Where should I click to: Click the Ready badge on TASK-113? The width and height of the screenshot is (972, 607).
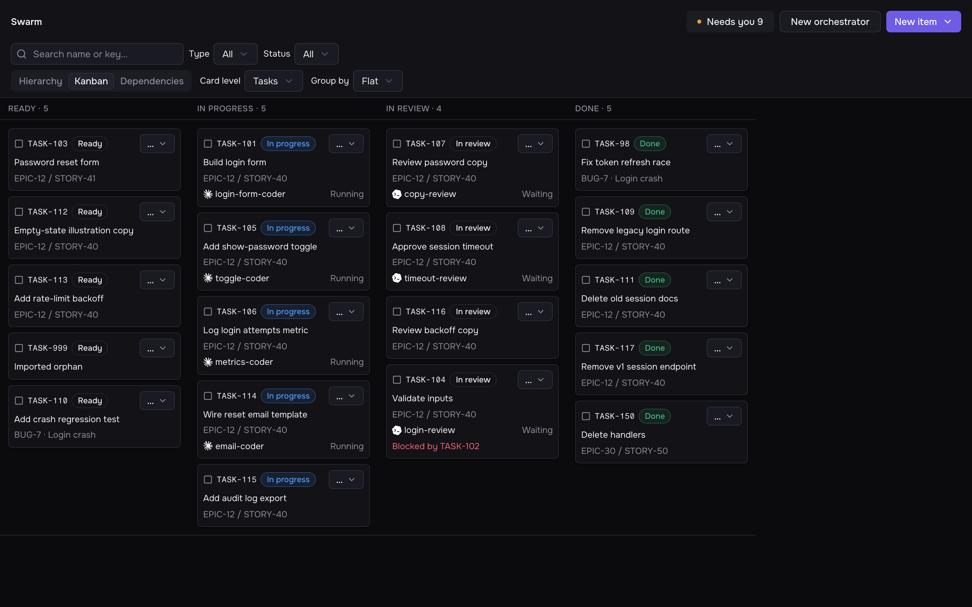[x=90, y=280]
